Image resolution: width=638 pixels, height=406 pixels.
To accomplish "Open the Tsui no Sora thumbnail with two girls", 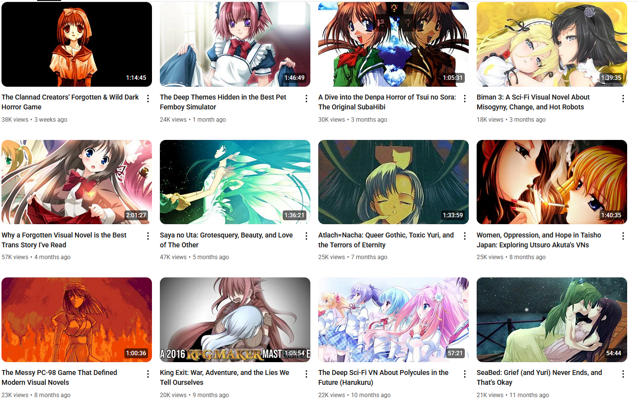I will click(x=393, y=44).
